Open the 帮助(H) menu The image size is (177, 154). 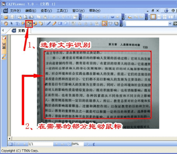(x=94, y=11)
